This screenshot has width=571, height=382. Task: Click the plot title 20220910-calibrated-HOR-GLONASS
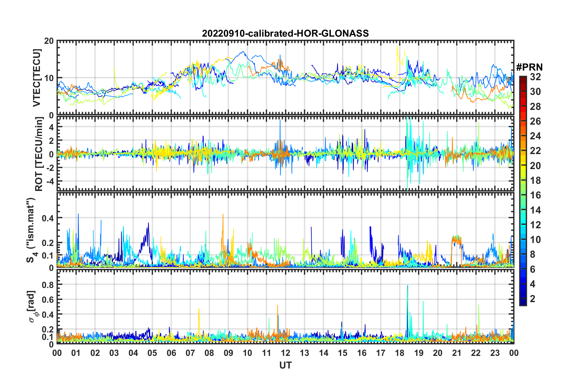click(x=285, y=33)
